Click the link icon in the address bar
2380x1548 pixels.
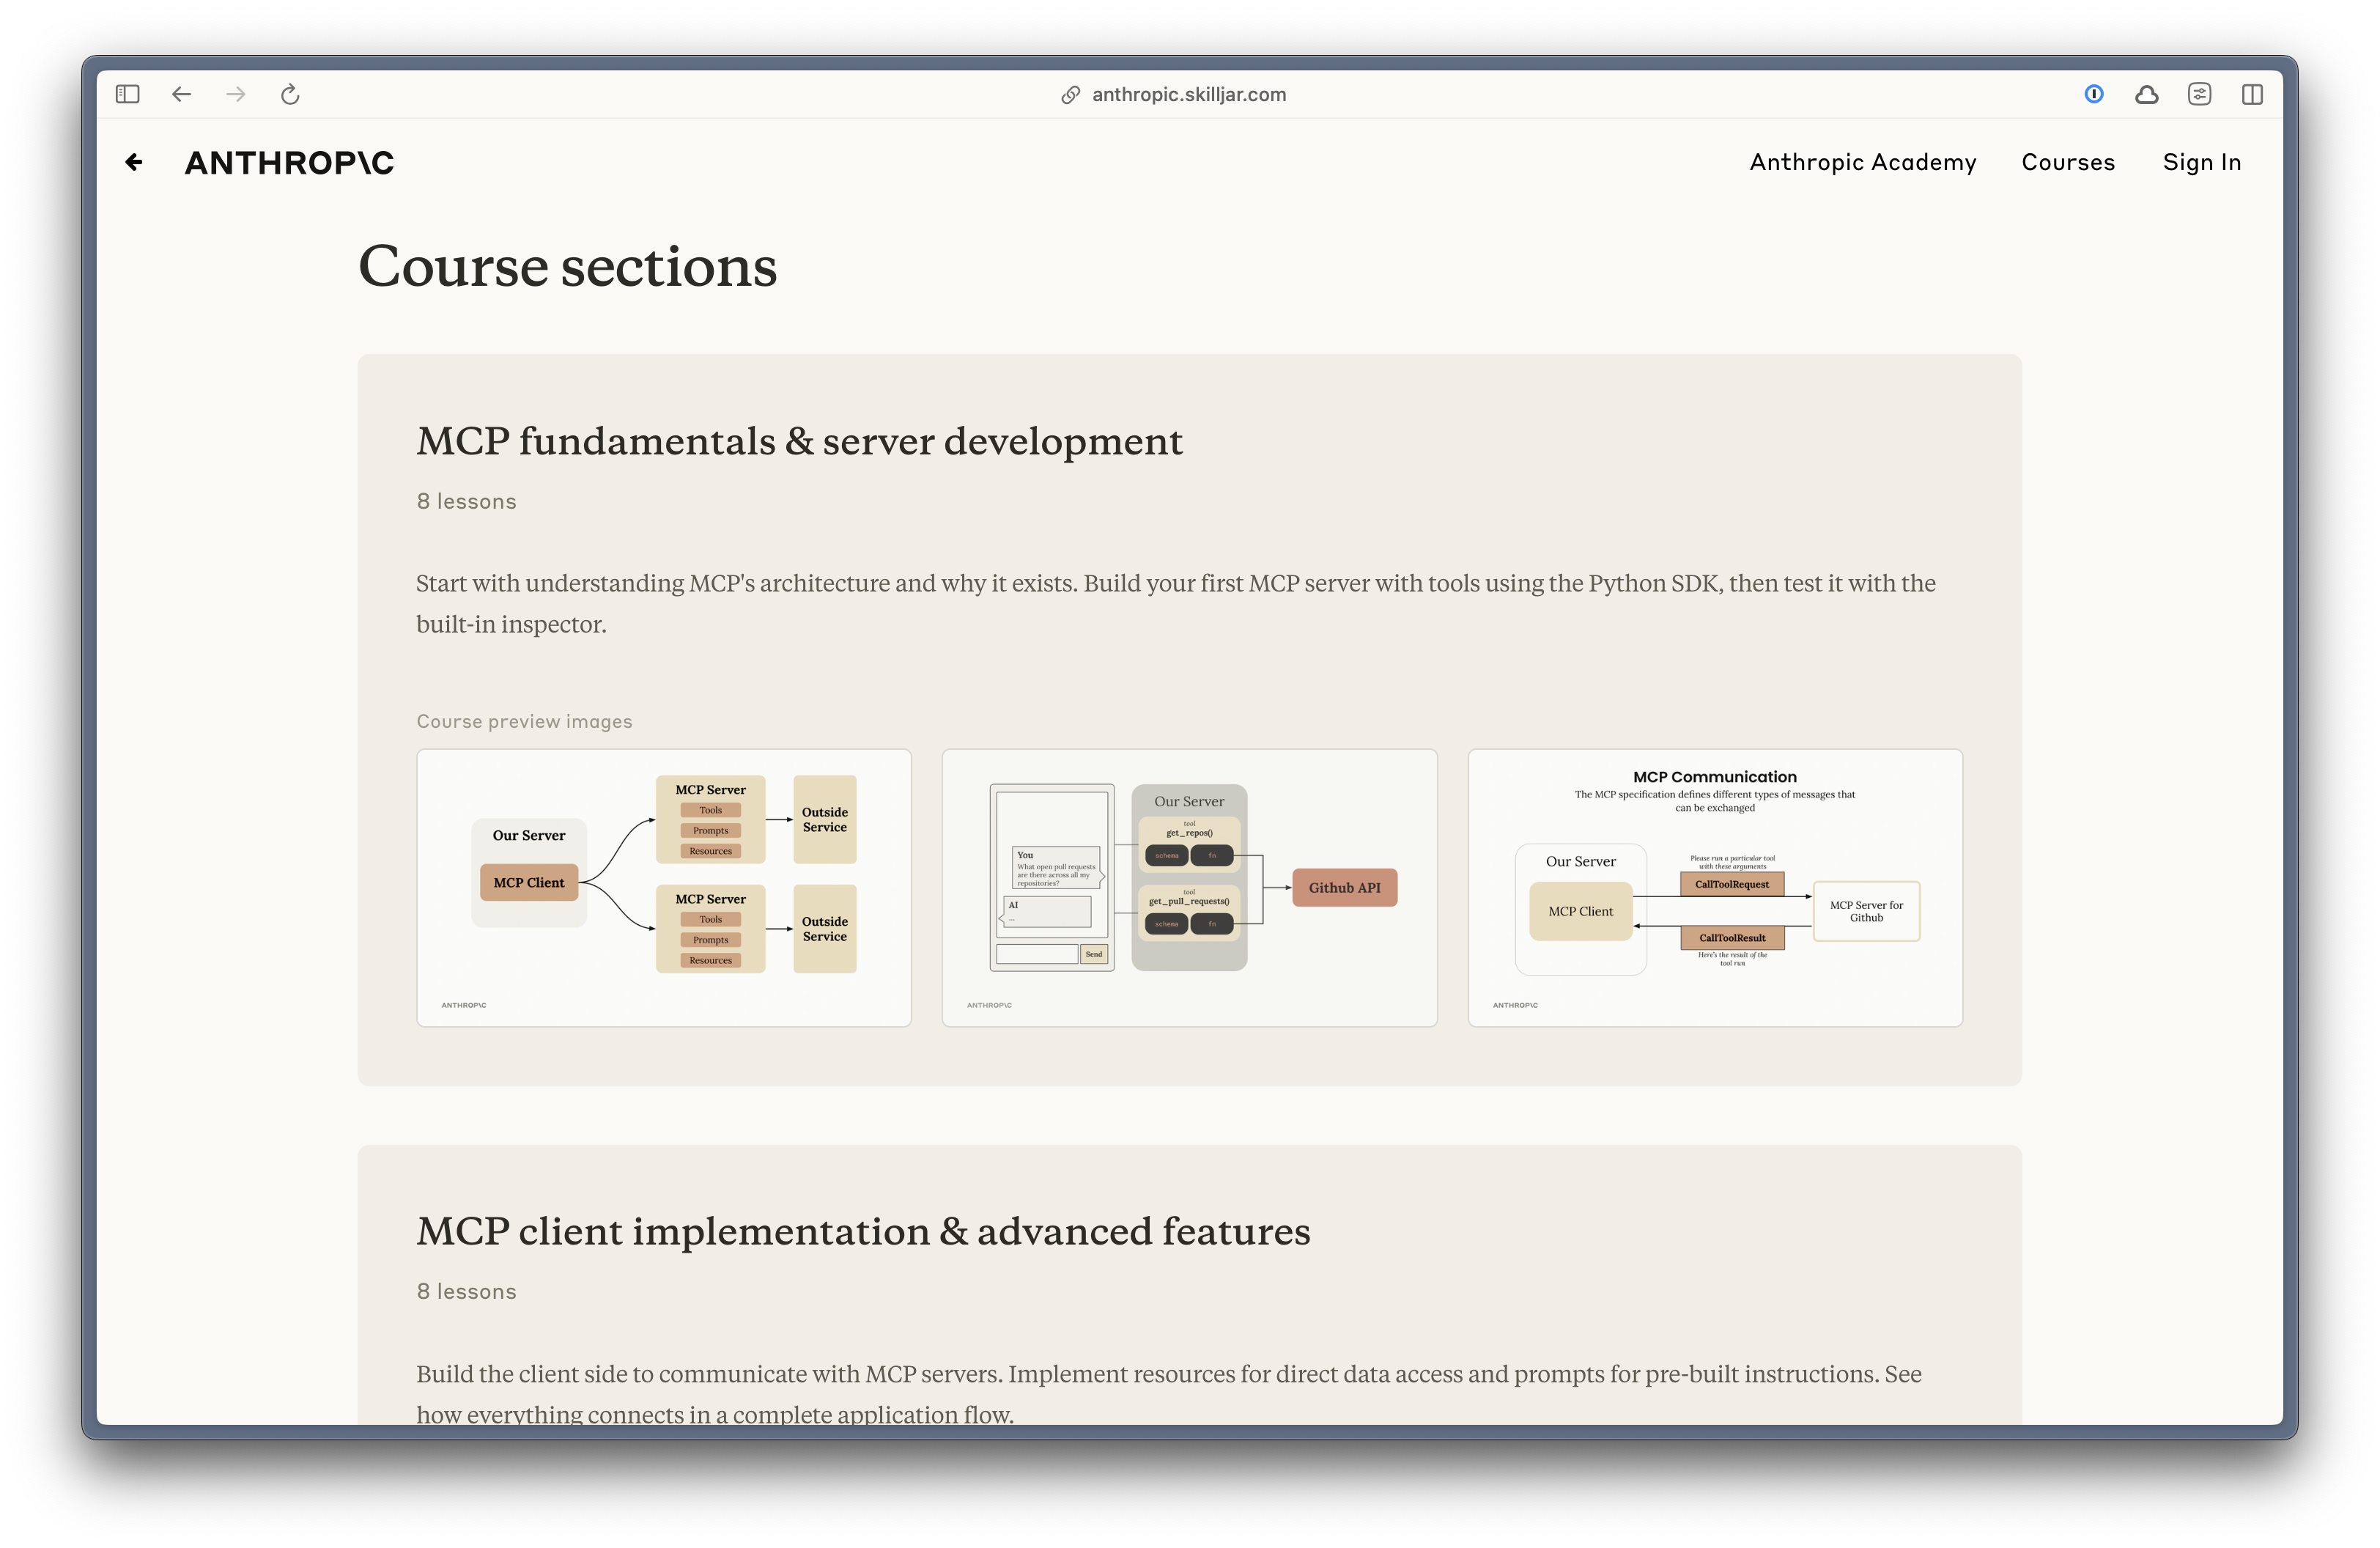[x=1070, y=94]
